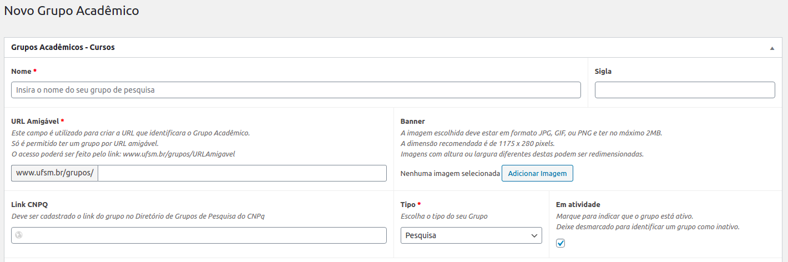Click into the Sigla input box

tap(684, 90)
